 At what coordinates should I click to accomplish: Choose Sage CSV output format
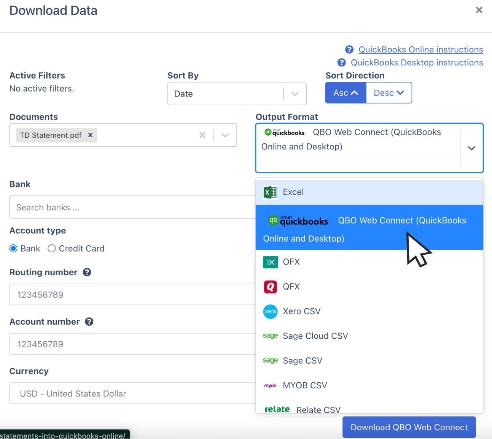click(369, 361)
